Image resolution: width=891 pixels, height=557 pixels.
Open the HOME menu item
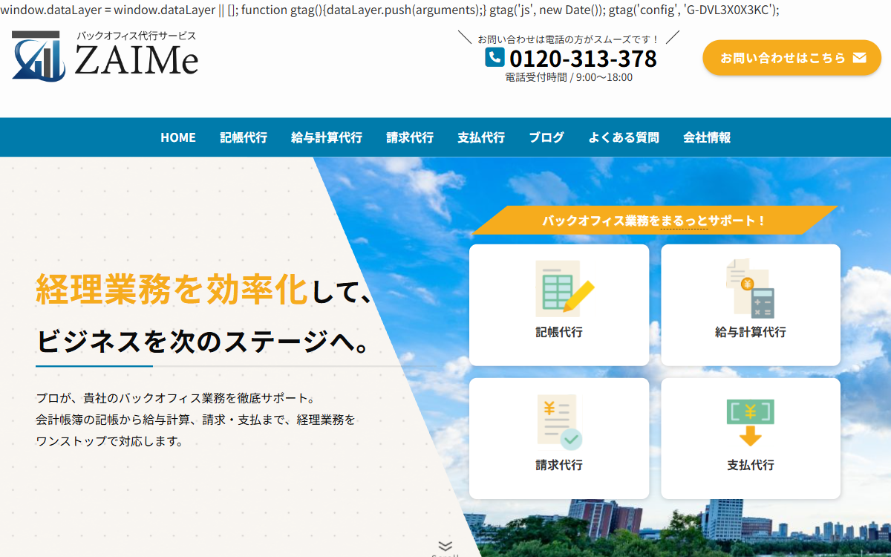point(178,137)
